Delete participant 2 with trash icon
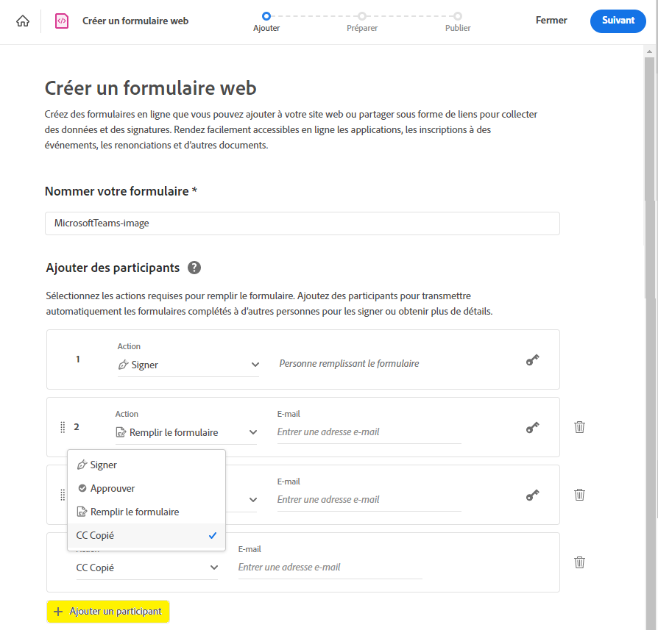The image size is (658, 630). 579,427
